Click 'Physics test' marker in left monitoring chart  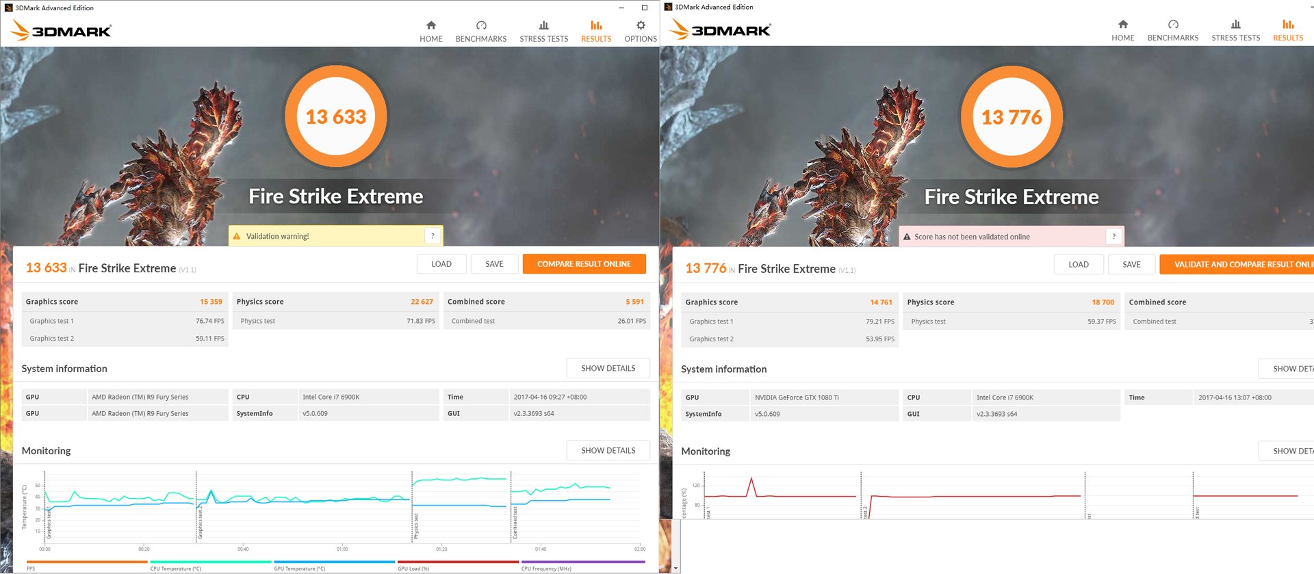[x=416, y=526]
